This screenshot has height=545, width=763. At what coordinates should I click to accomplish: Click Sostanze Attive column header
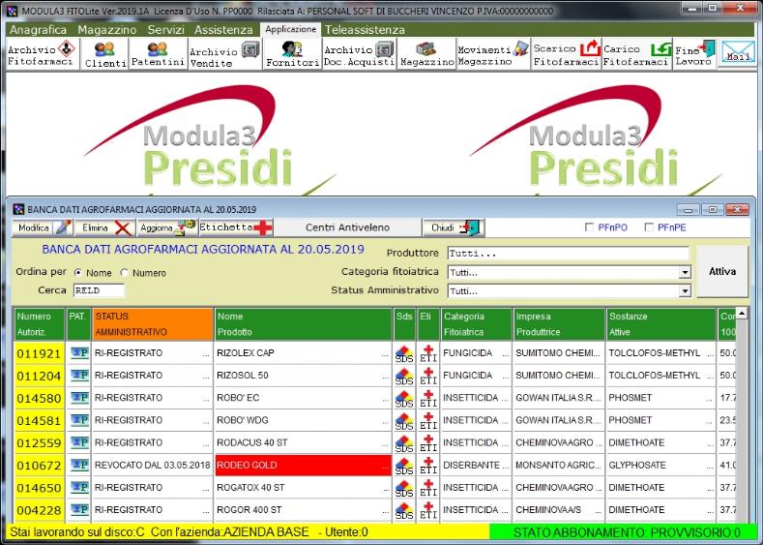660,324
